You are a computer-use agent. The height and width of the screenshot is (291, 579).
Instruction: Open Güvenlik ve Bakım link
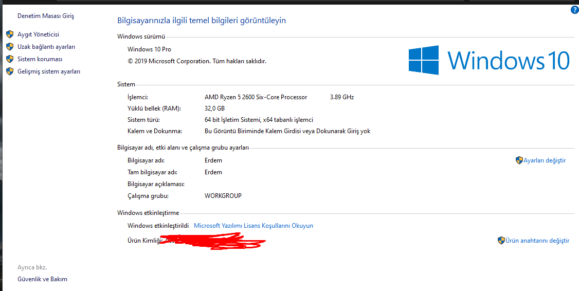tap(43, 279)
